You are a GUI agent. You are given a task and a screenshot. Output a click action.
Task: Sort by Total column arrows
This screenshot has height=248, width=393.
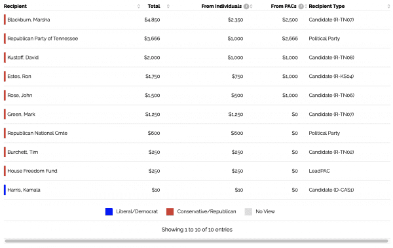pyautogui.click(x=168, y=7)
